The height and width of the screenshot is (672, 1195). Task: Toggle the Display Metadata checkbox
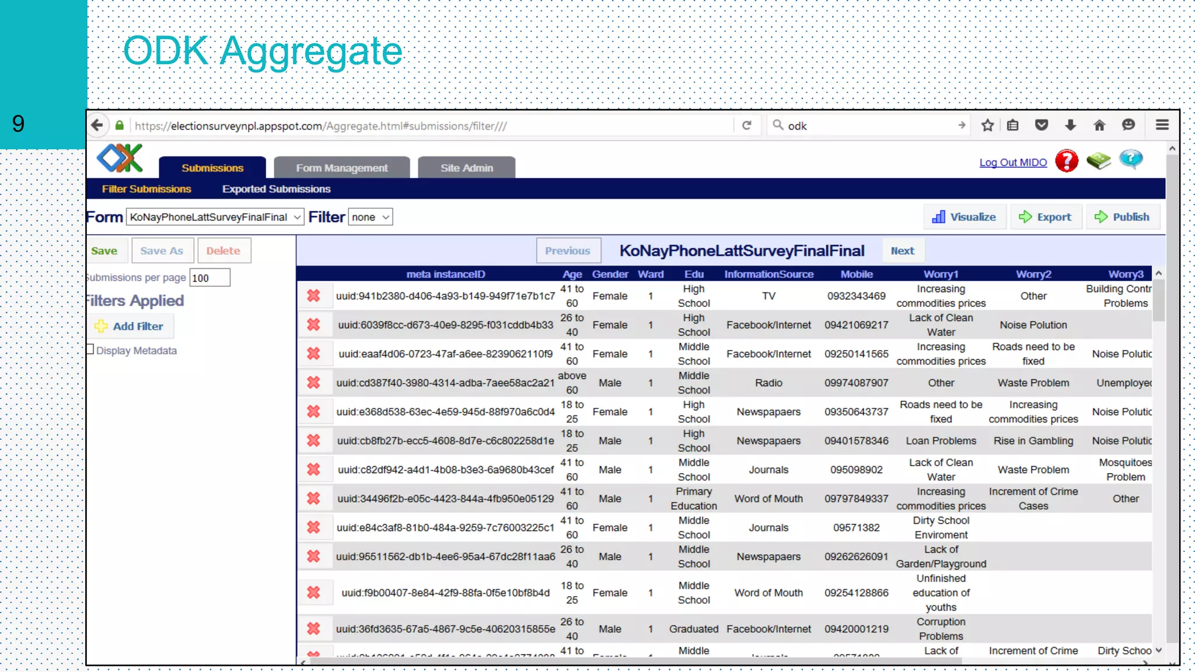pos(90,349)
